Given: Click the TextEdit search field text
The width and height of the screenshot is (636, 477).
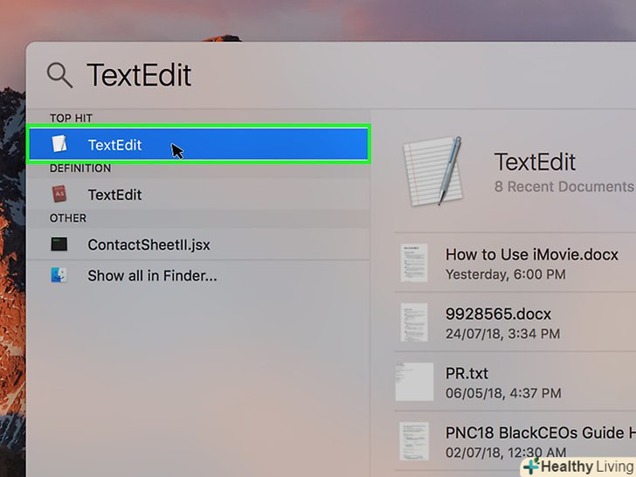Looking at the screenshot, I should tap(139, 75).
